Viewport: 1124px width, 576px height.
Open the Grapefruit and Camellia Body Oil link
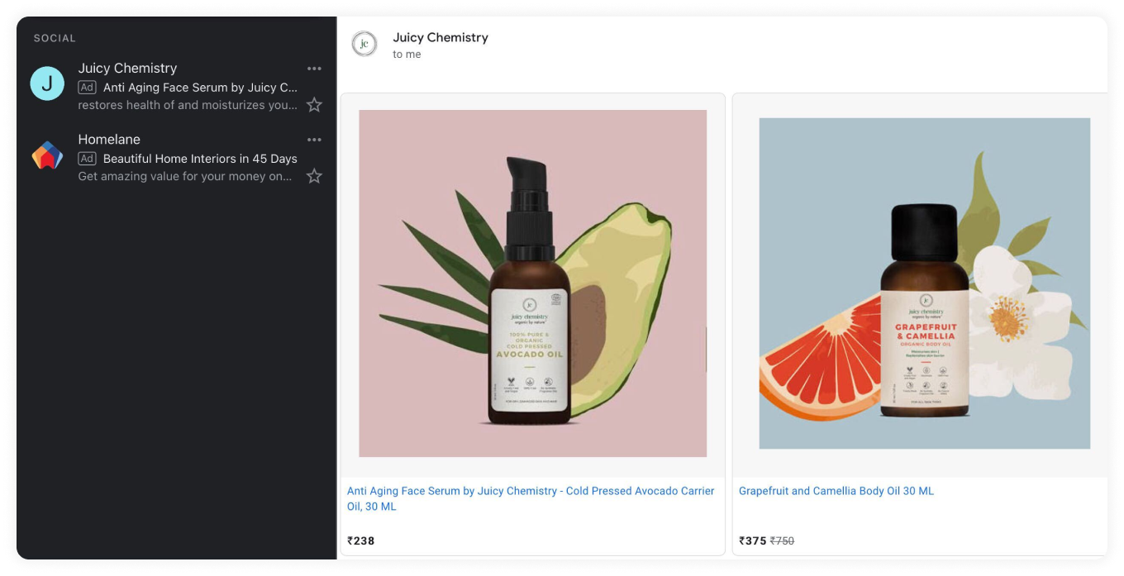836,491
